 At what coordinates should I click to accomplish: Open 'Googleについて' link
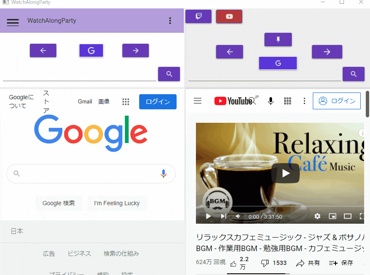pyautogui.click(x=21, y=101)
